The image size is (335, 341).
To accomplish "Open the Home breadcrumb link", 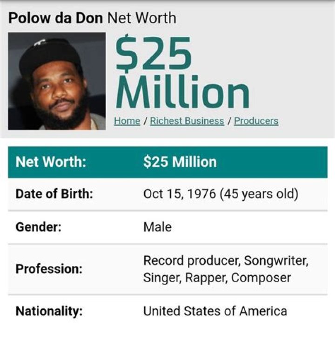I will point(127,121).
